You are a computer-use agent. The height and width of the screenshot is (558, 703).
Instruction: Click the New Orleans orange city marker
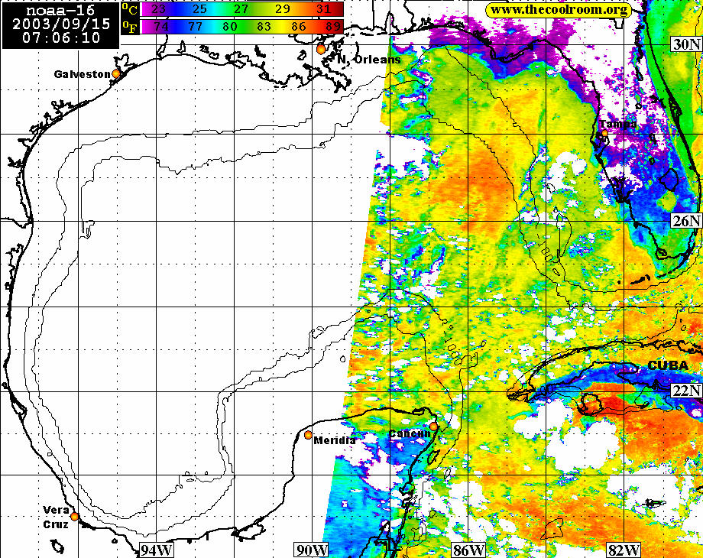(x=321, y=50)
